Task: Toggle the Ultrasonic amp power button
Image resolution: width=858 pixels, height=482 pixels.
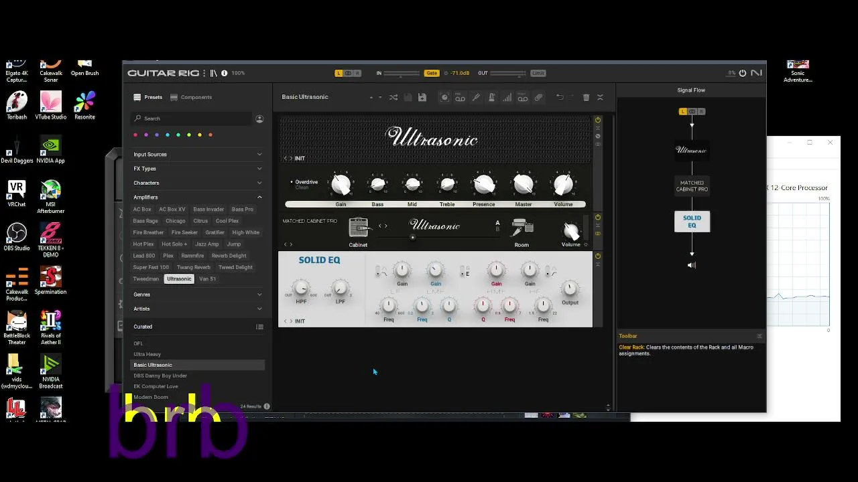Action: pos(598,120)
